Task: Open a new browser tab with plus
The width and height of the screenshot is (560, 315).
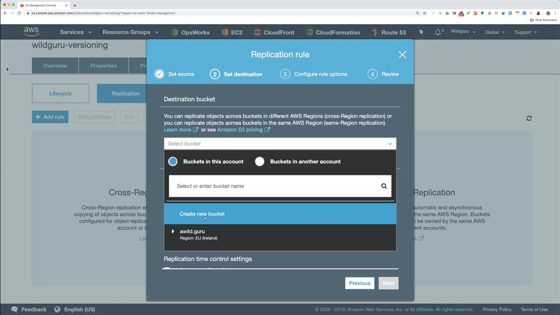Action: (x=75, y=5)
